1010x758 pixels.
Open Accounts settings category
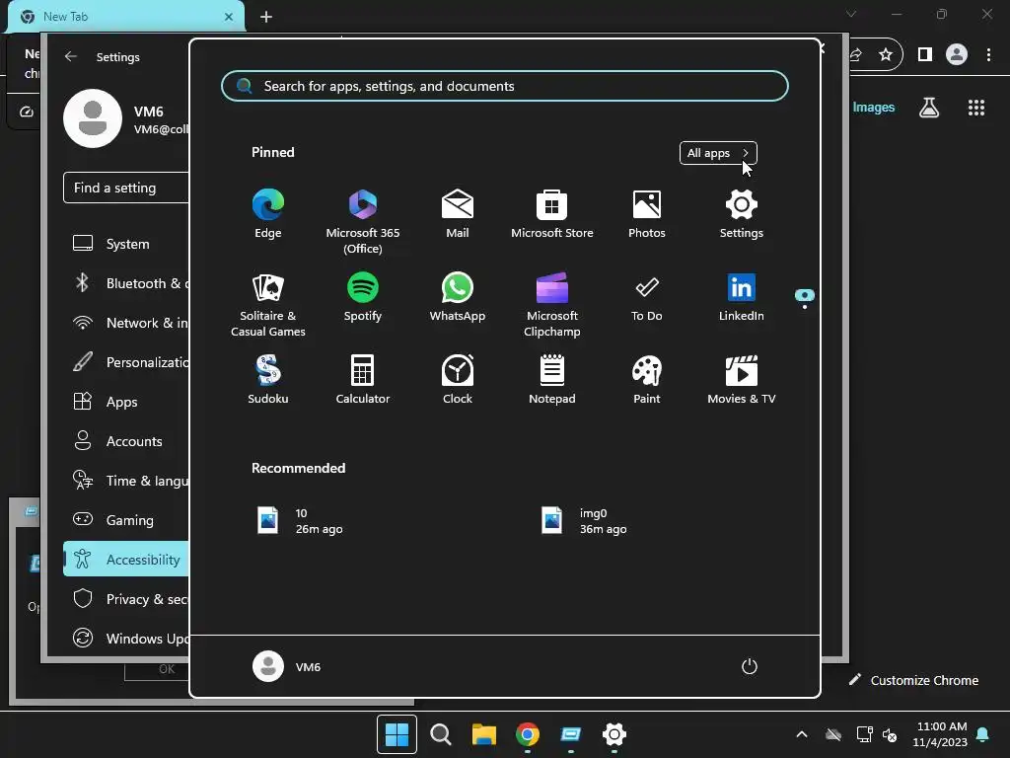click(x=127, y=441)
